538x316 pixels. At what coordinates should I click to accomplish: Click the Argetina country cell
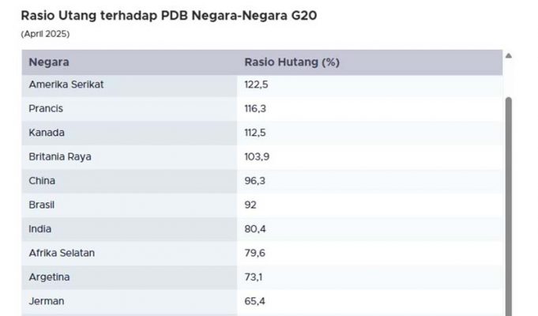50,277
